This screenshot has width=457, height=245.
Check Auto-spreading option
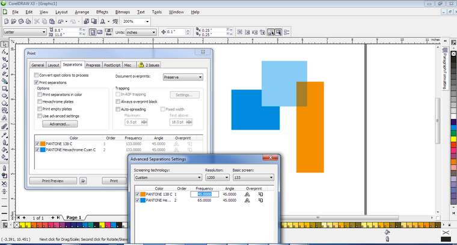(x=118, y=109)
